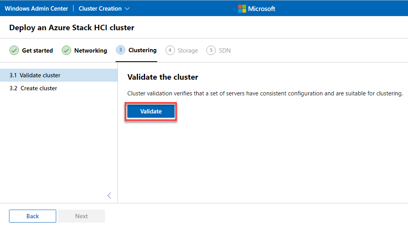
Task: Open the Get started step
Action: tap(31, 50)
